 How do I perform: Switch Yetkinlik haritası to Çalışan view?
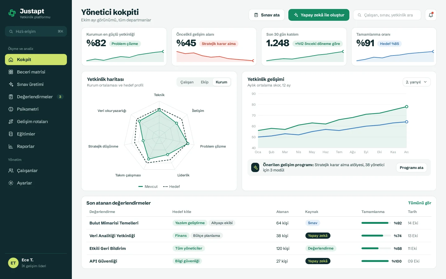(x=187, y=82)
